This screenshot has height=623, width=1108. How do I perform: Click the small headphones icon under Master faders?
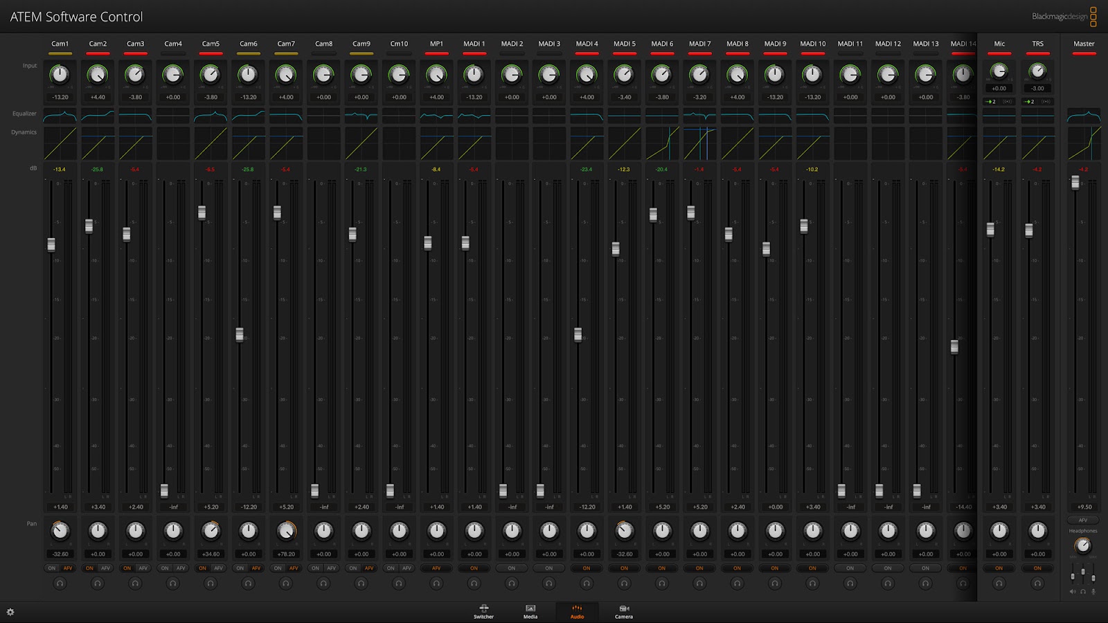coord(1083,592)
